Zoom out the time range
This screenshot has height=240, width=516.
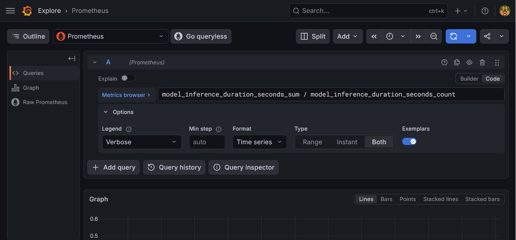(434, 36)
